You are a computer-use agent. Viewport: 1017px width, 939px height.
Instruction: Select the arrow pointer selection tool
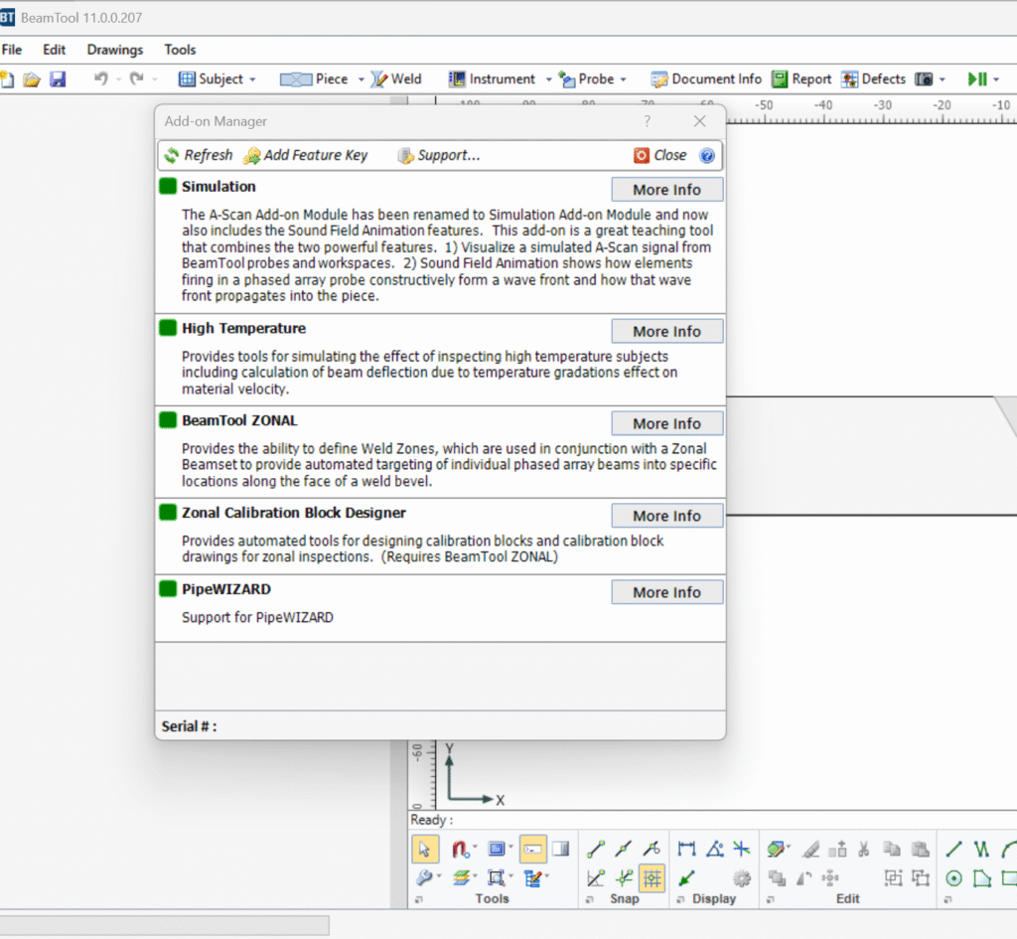click(425, 850)
